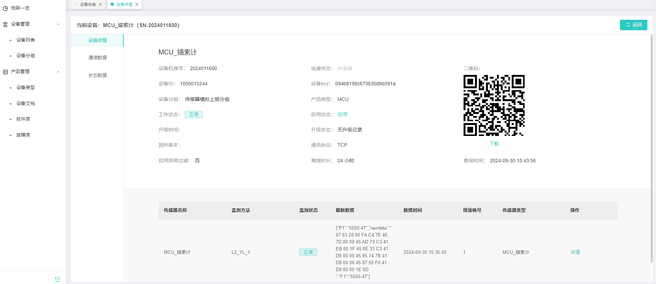Image resolution: width=656 pixels, height=284 pixels.
Task: Open the 通信数据 side tab
Action: pos(97,58)
